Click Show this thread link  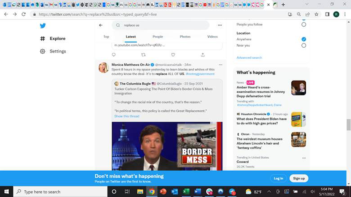point(127,116)
